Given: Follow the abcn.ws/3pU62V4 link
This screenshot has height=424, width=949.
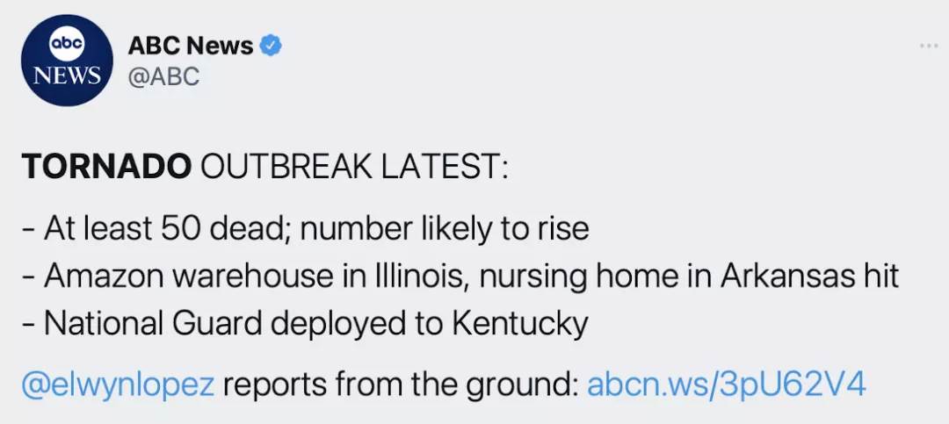Looking at the screenshot, I should click(727, 384).
